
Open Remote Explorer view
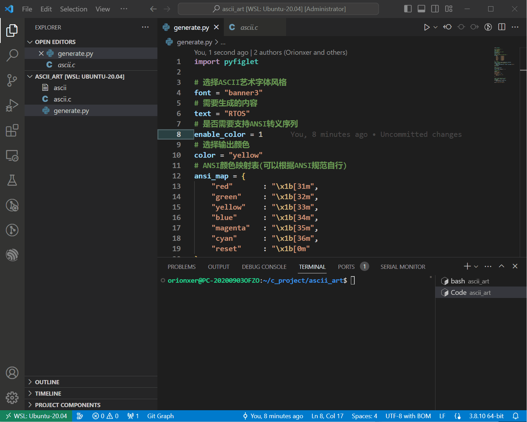pyautogui.click(x=12, y=156)
